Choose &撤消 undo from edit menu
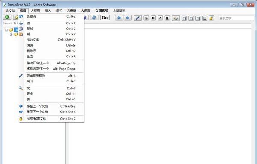Image resolution: width=257 pixels, height=164 pixels. coord(51,16)
